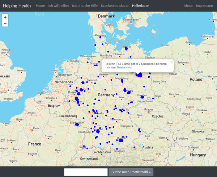Viewport: 217px width, 177px height.
Task: Open the Impressum page
Action: [x=204, y=6]
